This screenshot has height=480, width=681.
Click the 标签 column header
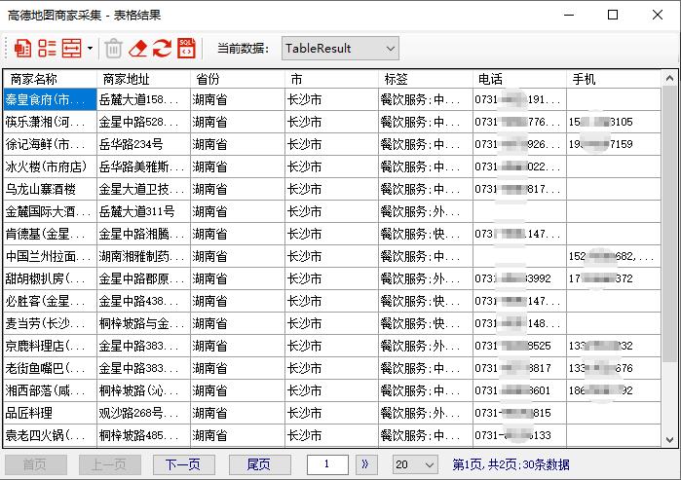[x=426, y=79]
